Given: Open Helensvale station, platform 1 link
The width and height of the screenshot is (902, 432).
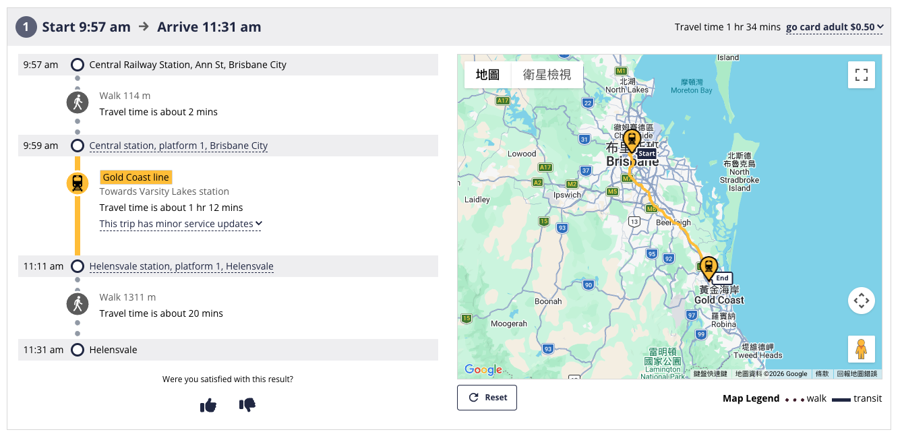Looking at the screenshot, I should (181, 266).
